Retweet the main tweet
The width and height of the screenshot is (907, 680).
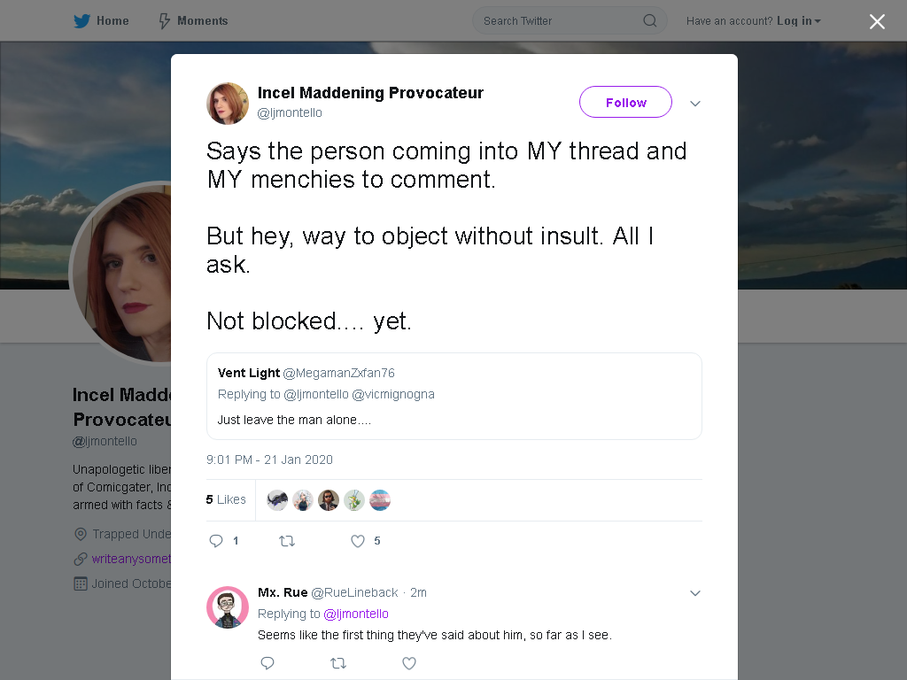point(287,541)
